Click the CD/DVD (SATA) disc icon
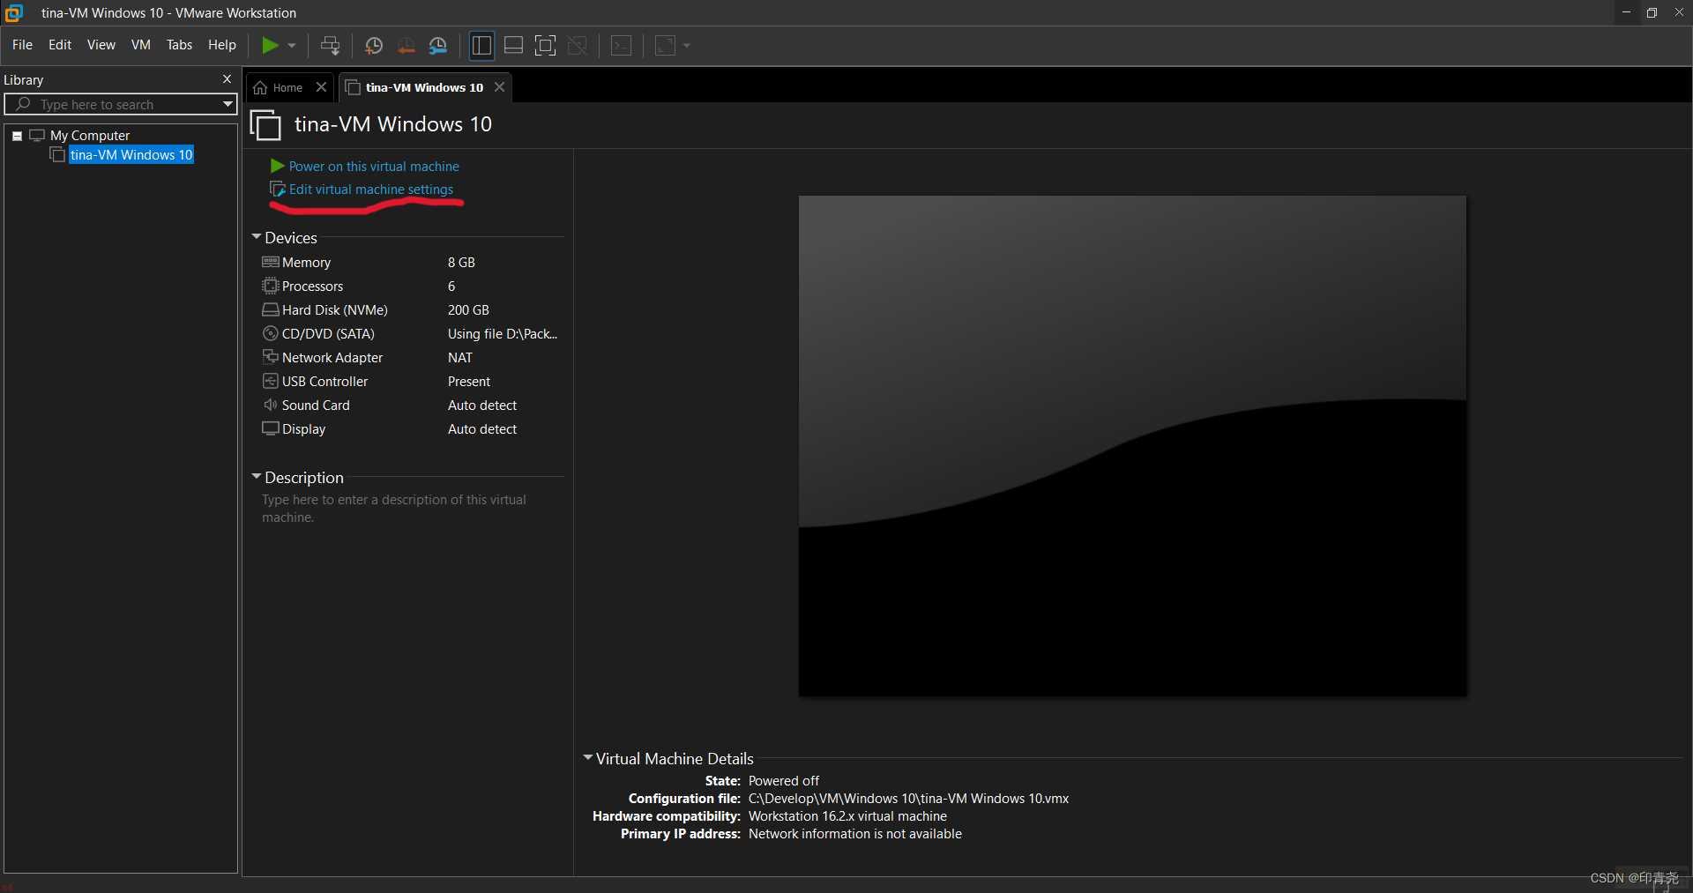Screen dimensions: 1693x893 (x=271, y=333)
